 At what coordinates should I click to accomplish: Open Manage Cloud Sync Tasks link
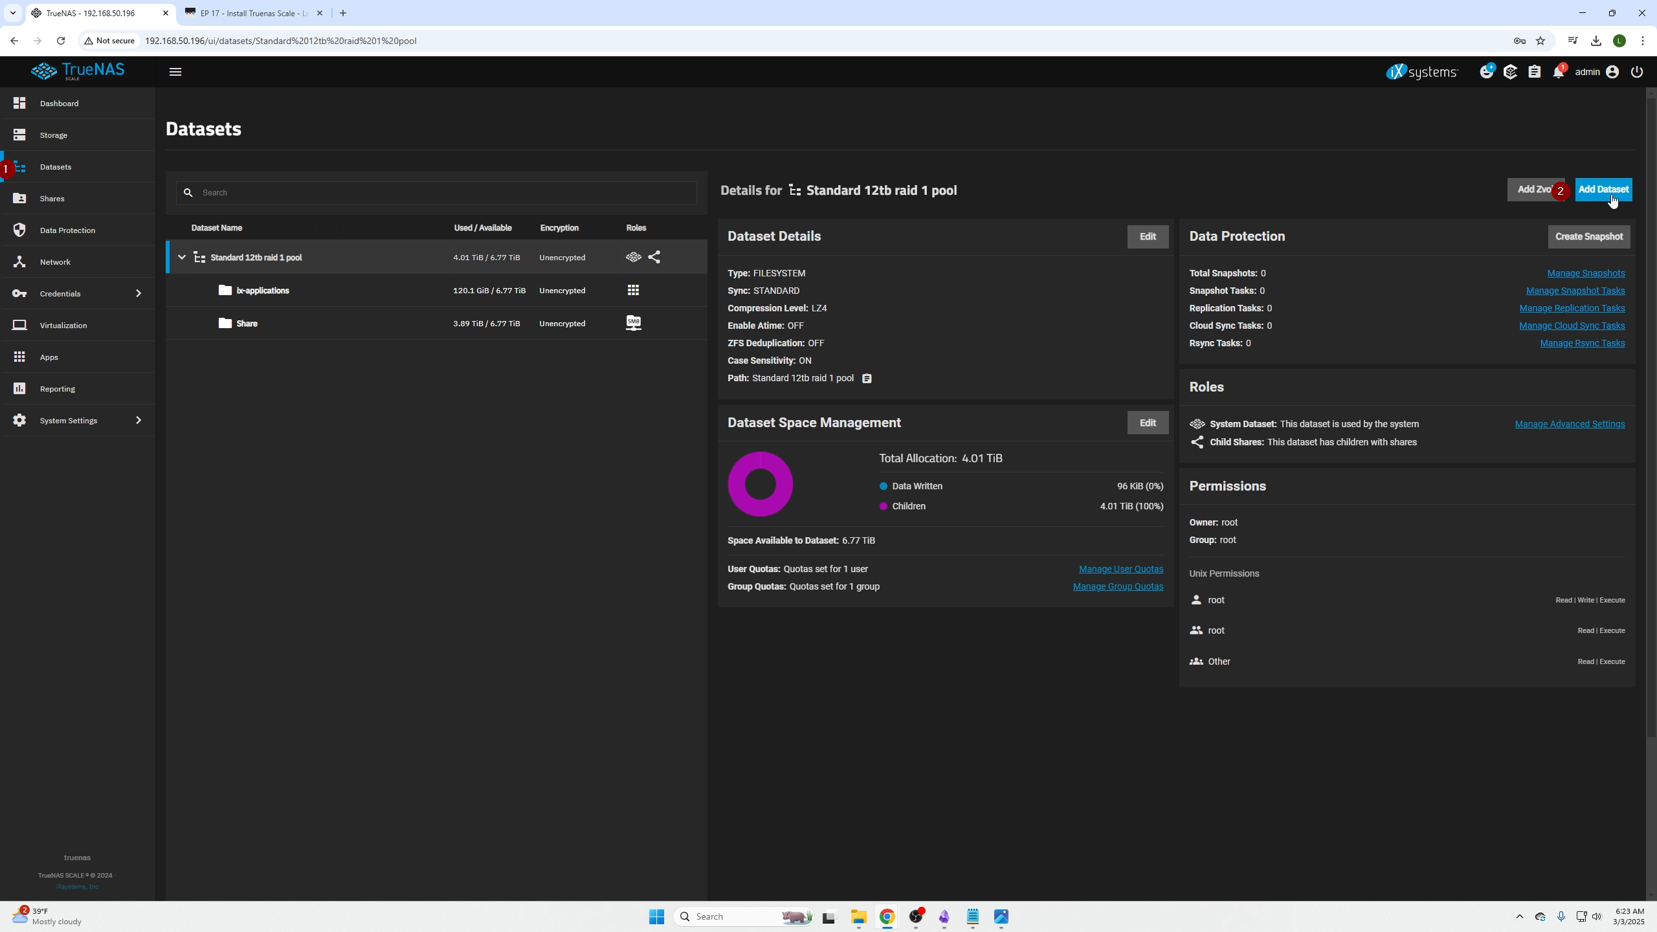1572,326
